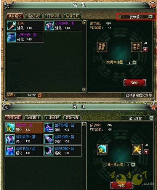Click the 溢彩软帽·蓝 hat icon

coord(49,128)
